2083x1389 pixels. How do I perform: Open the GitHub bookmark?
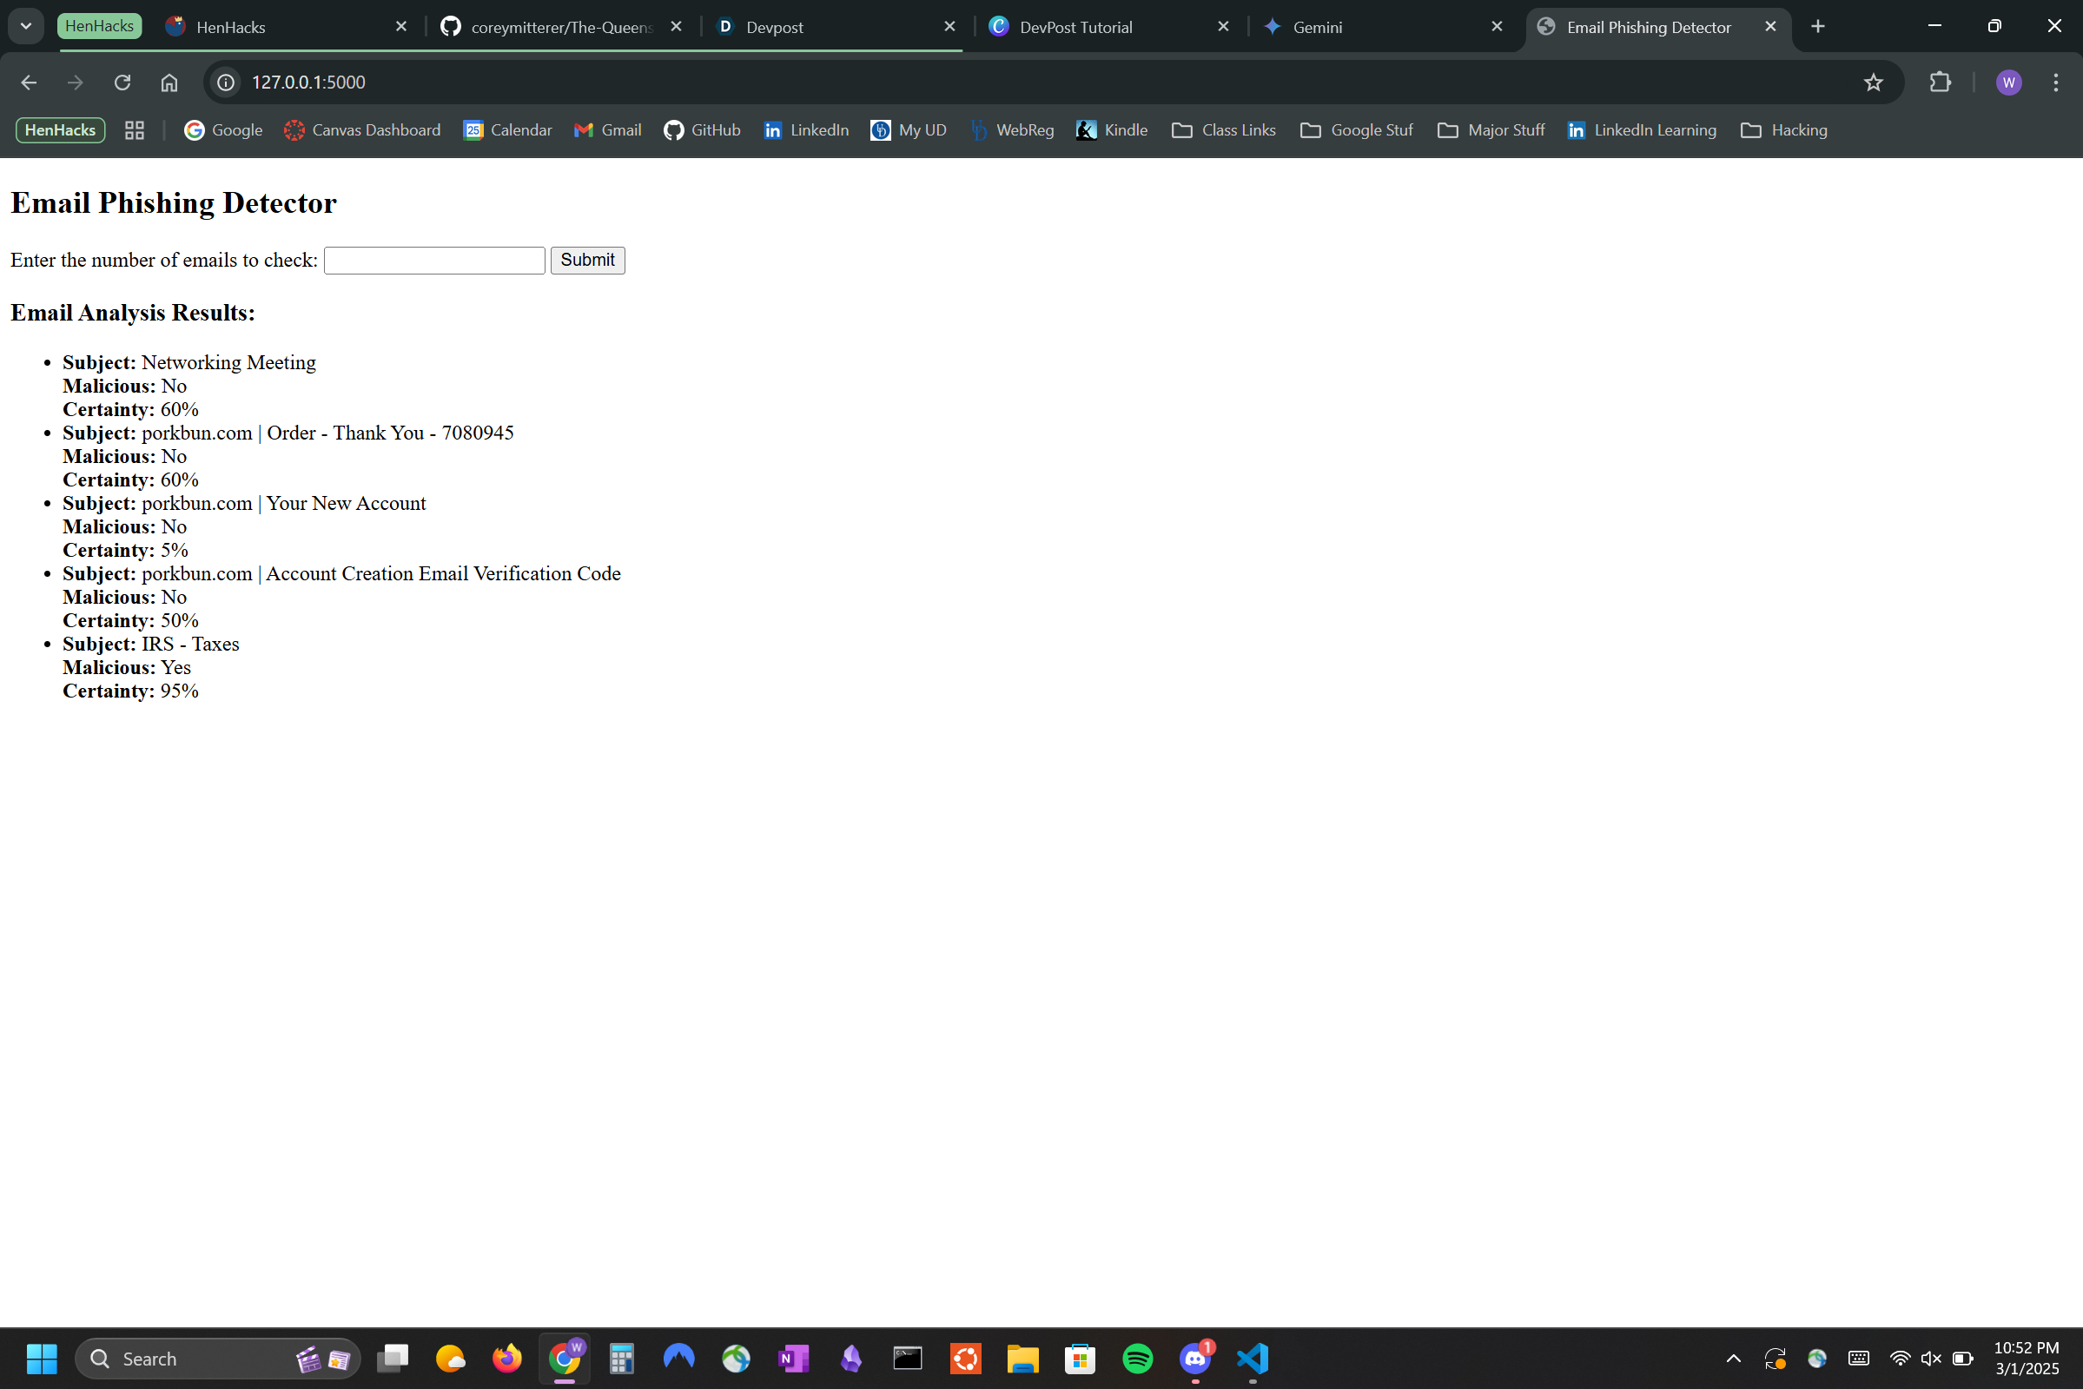703,130
